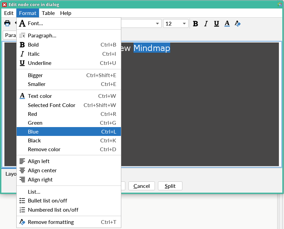Toggle Bullet list on/off
Screen dimensions: 284x229
point(47,201)
